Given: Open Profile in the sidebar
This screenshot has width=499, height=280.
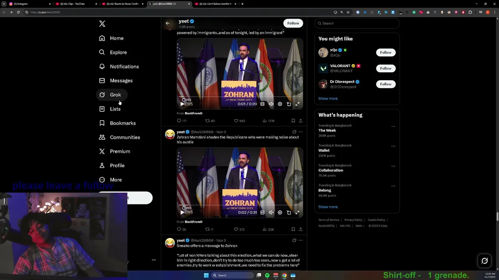Looking at the screenshot, I should coord(111,165).
